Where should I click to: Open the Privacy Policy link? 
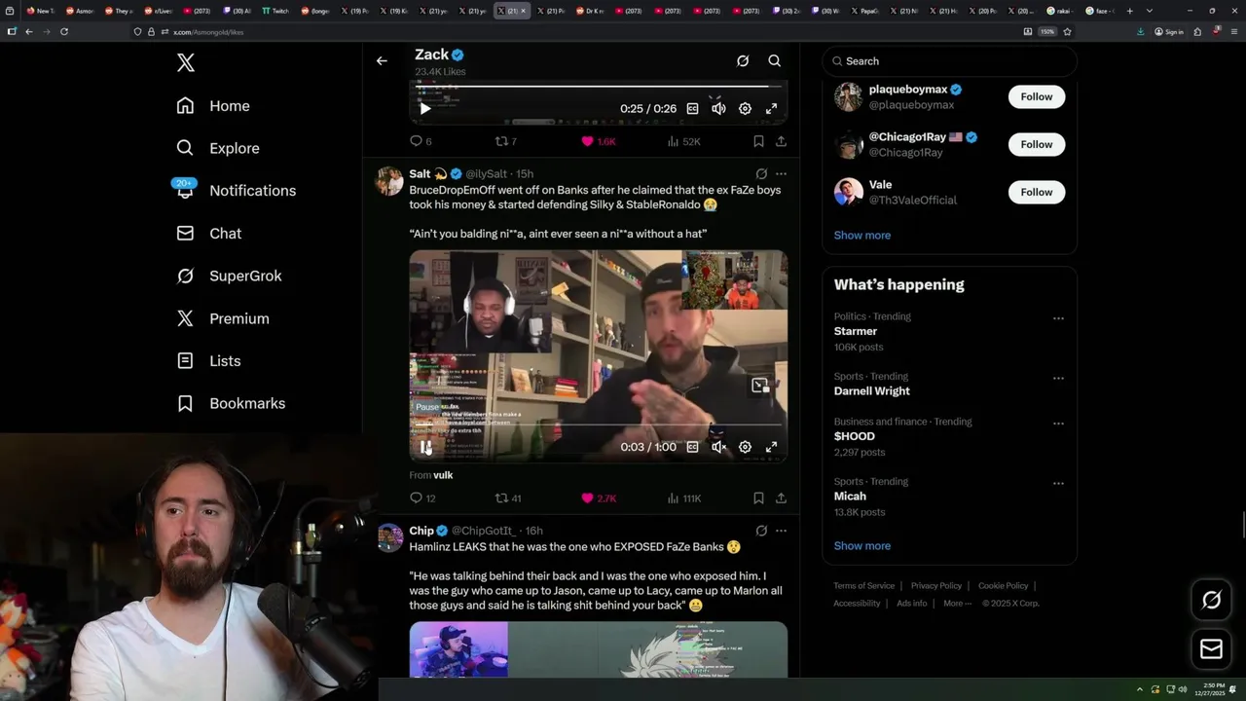tap(935, 585)
